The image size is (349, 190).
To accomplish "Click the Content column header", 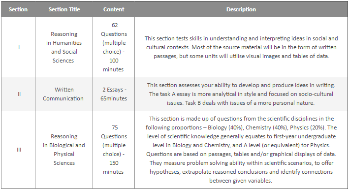I will pos(114,9).
